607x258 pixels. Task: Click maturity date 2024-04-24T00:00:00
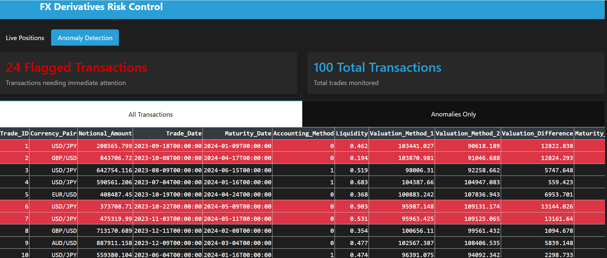[x=237, y=194]
